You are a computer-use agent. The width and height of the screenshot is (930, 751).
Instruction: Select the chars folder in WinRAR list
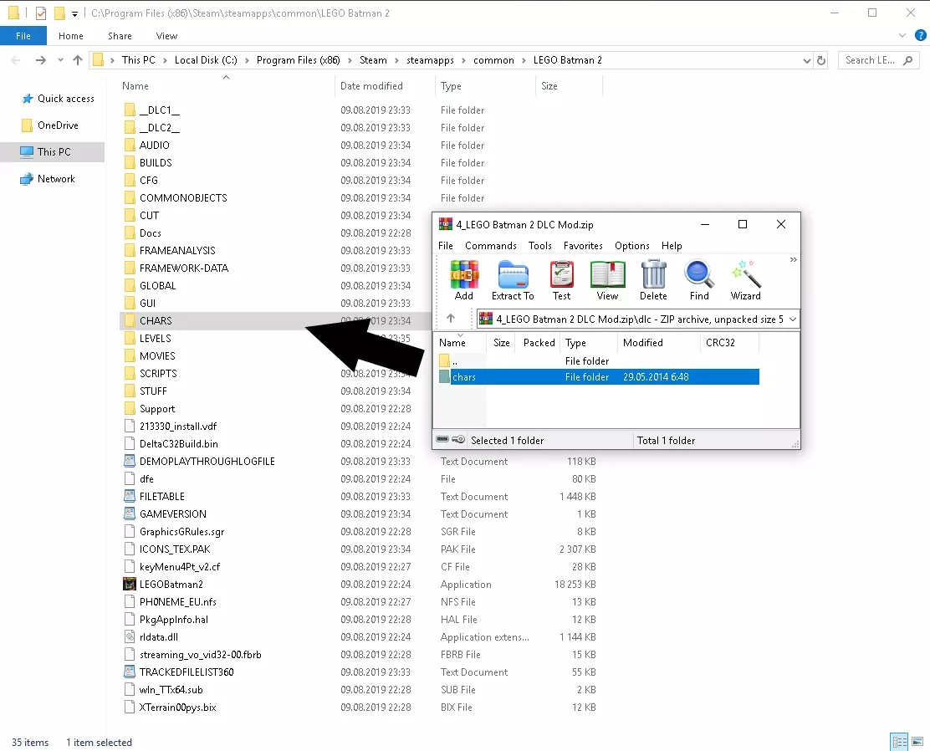[599, 376]
